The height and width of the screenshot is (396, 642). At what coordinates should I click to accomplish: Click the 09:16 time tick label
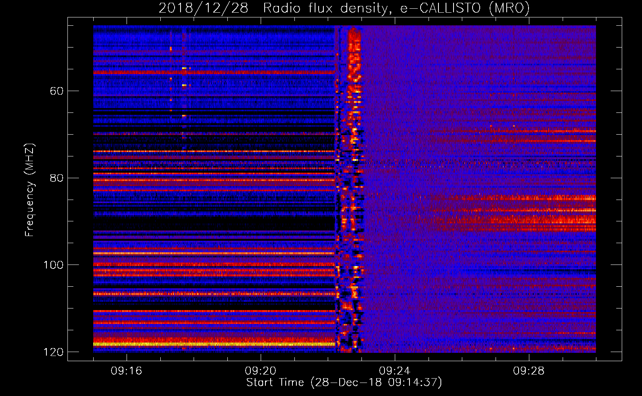tap(127, 371)
